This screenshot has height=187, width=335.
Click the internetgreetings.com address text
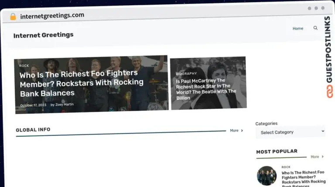[52, 16]
